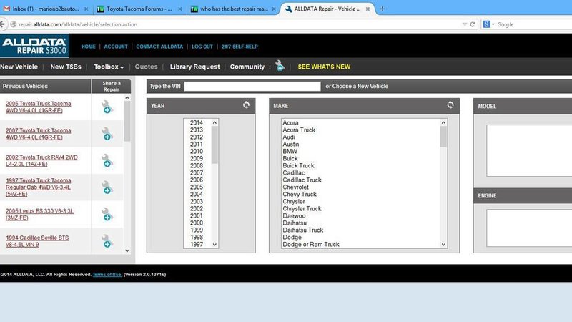Share repair for 1997 Toyota Tacoma
The image size is (572, 322).
[x=107, y=187]
